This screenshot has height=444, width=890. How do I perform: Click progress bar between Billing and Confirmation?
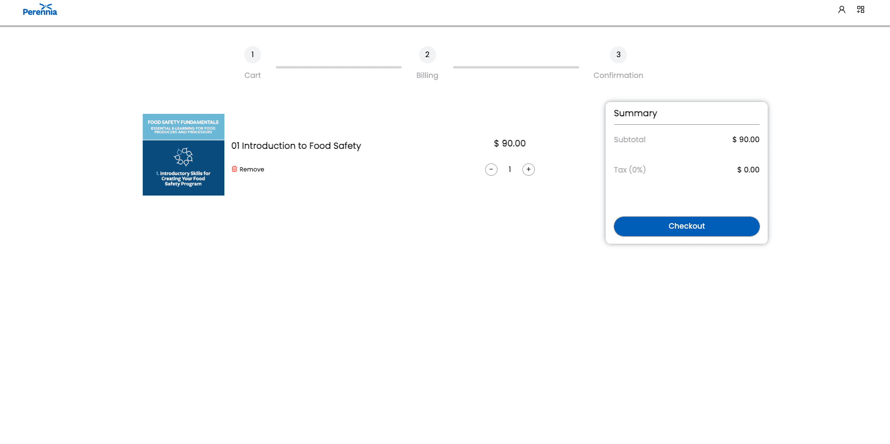(516, 67)
